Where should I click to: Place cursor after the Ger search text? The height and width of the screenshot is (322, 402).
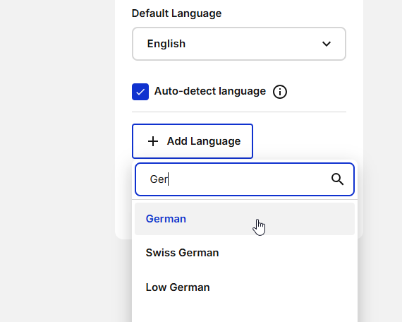click(169, 179)
